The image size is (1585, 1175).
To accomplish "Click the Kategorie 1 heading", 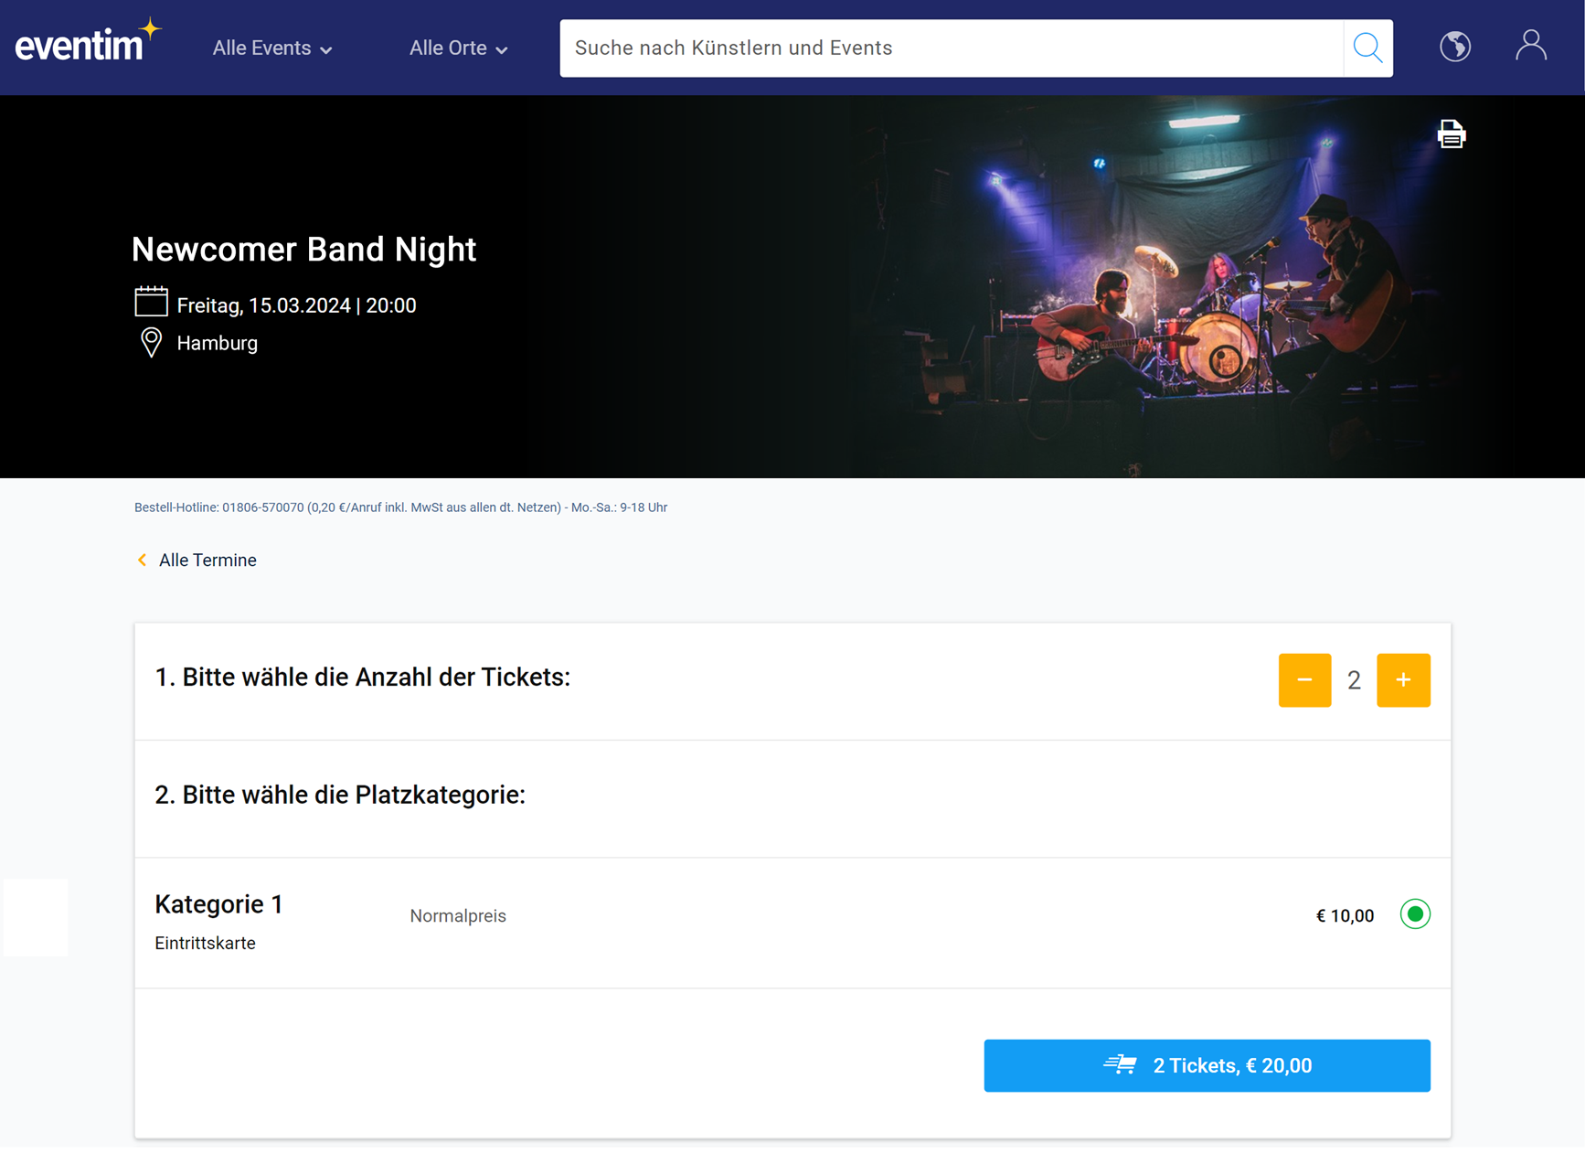I will [218, 904].
